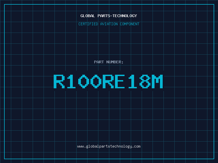Image resolution: width=218 pixels, height=163 pixels.
Task: Click the part number 'R100RE18M'
Action: click(x=108, y=81)
